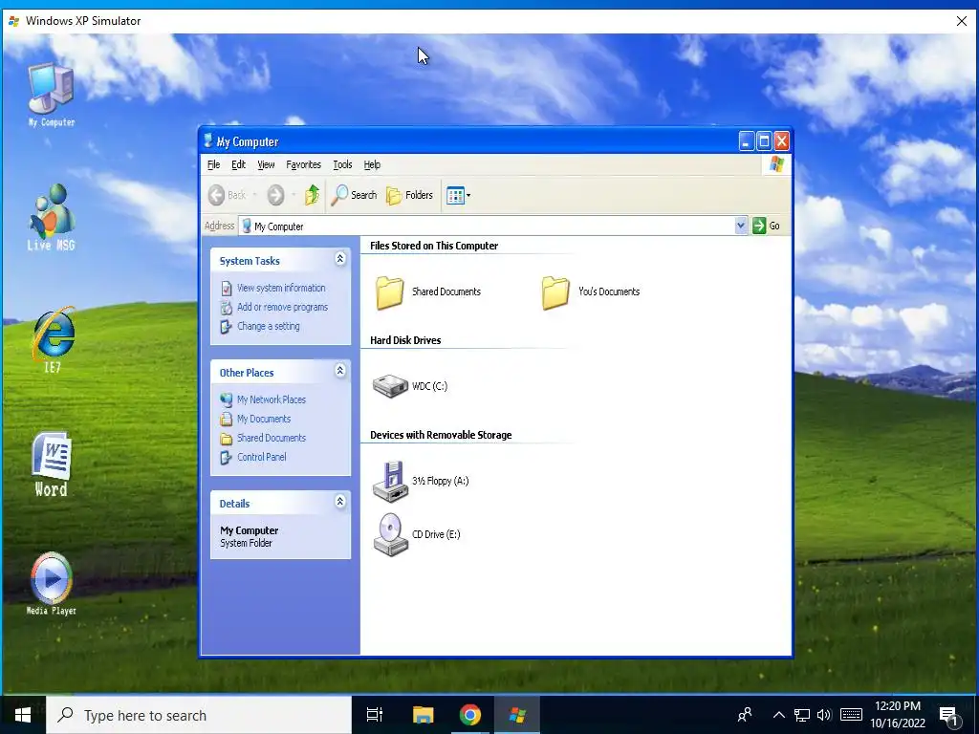979x734 pixels.
Task: Open the Back button history dropdown
Action: tap(254, 195)
